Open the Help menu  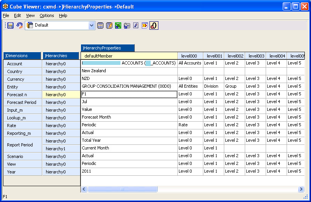click(x=63, y=15)
